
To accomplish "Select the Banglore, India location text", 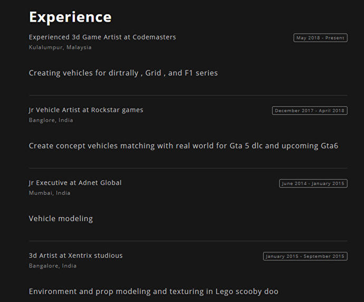I will (51, 120).
